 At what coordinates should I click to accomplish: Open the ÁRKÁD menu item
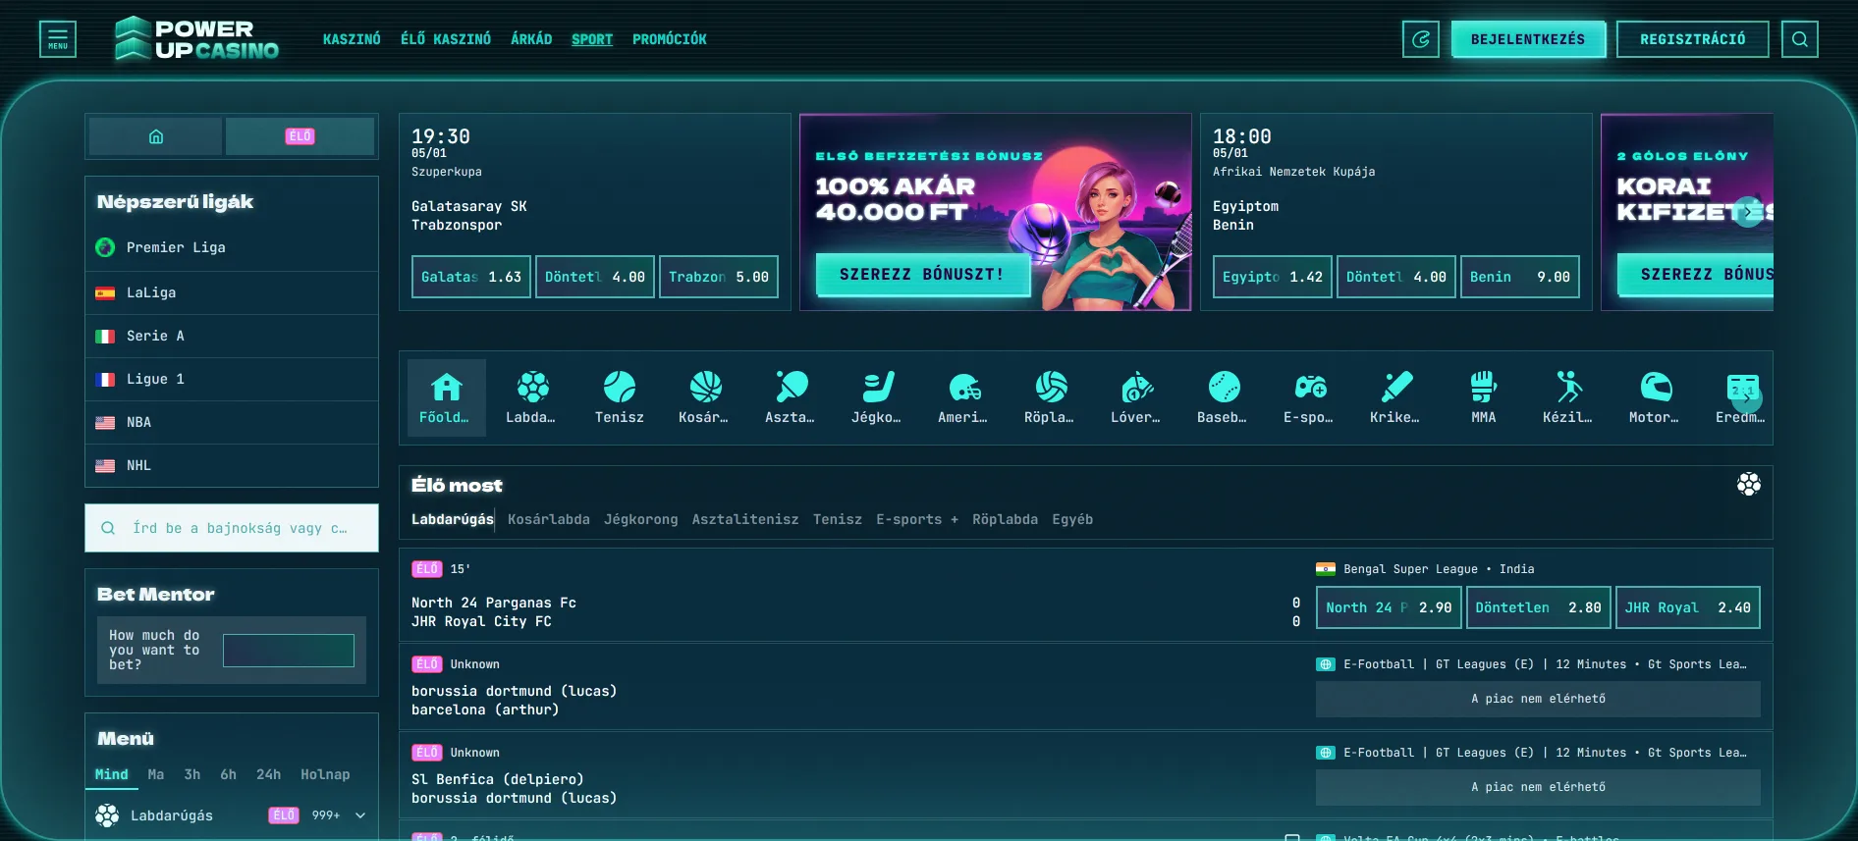point(531,39)
